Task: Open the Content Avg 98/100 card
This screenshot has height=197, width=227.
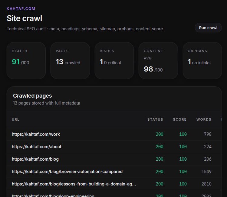Action: (158, 61)
